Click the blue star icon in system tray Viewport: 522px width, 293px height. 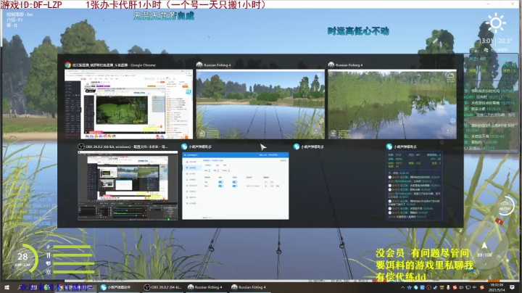410,288
